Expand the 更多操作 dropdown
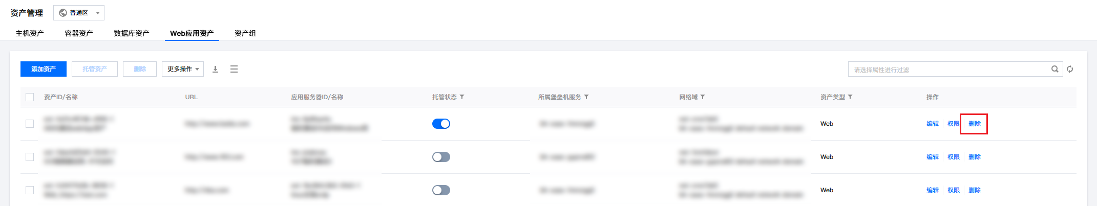 point(183,69)
